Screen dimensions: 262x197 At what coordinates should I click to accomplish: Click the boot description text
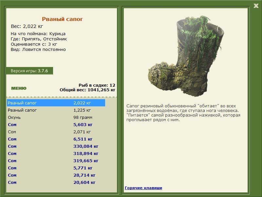183,113
